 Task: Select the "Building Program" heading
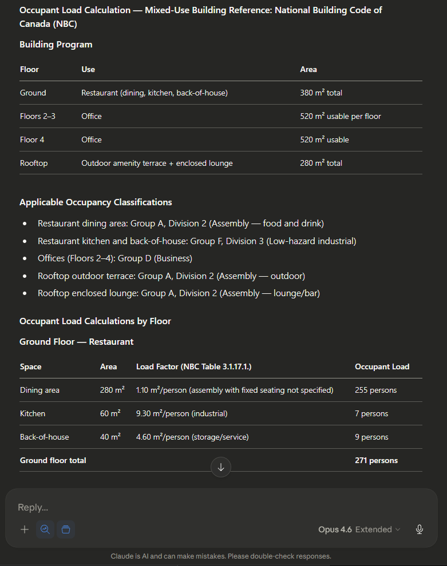[56, 45]
